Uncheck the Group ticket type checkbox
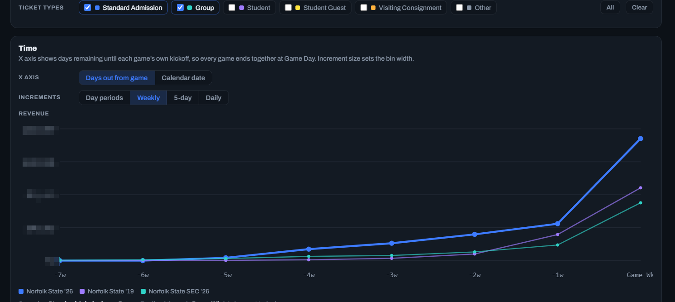This screenshot has height=302, width=675. pyautogui.click(x=180, y=8)
